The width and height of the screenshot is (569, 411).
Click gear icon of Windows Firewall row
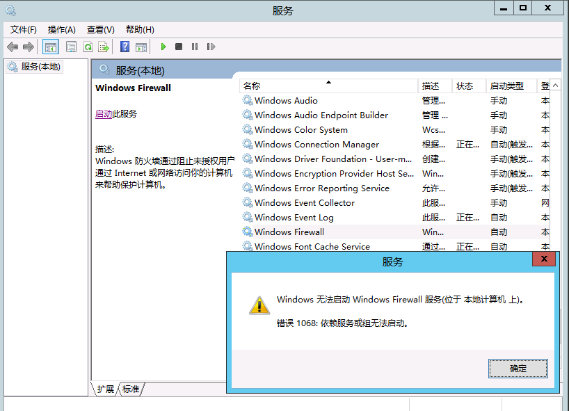coord(248,232)
